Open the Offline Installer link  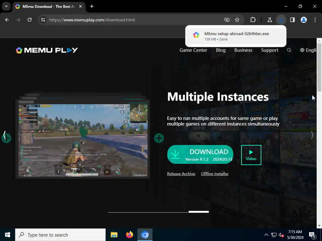click(x=215, y=174)
